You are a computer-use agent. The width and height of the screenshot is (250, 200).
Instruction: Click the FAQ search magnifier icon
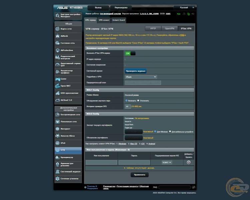tap(194, 187)
